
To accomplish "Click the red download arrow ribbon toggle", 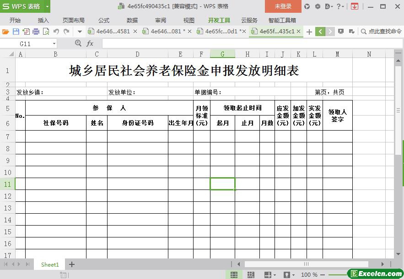I will [355, 6].
